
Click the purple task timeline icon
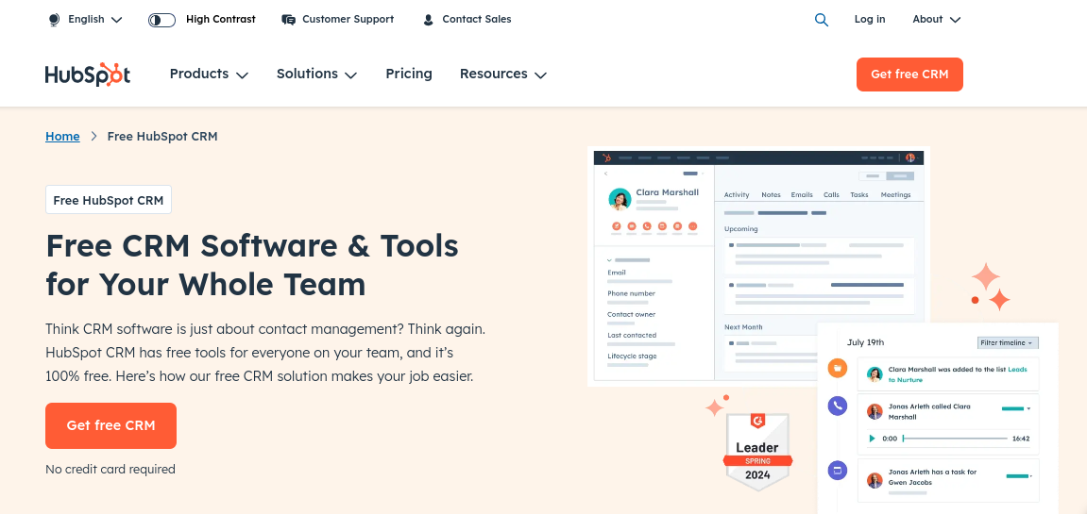pos(838,471)
